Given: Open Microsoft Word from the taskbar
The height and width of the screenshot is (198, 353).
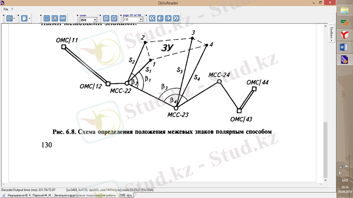Looking at the screenshot, I should tap(345, 48).
